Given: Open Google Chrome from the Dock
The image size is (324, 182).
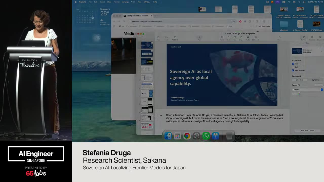Looking at the screenshot, I should coord(187,136).
